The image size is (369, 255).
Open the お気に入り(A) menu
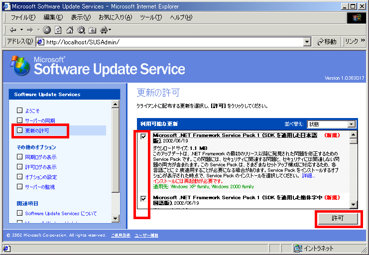point(116,17)
